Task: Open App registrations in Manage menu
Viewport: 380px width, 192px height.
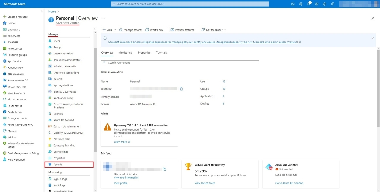Action: pyautogui.click(x=63, y=85)
